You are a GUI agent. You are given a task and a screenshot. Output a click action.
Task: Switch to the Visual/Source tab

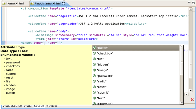tap(12, 106)
